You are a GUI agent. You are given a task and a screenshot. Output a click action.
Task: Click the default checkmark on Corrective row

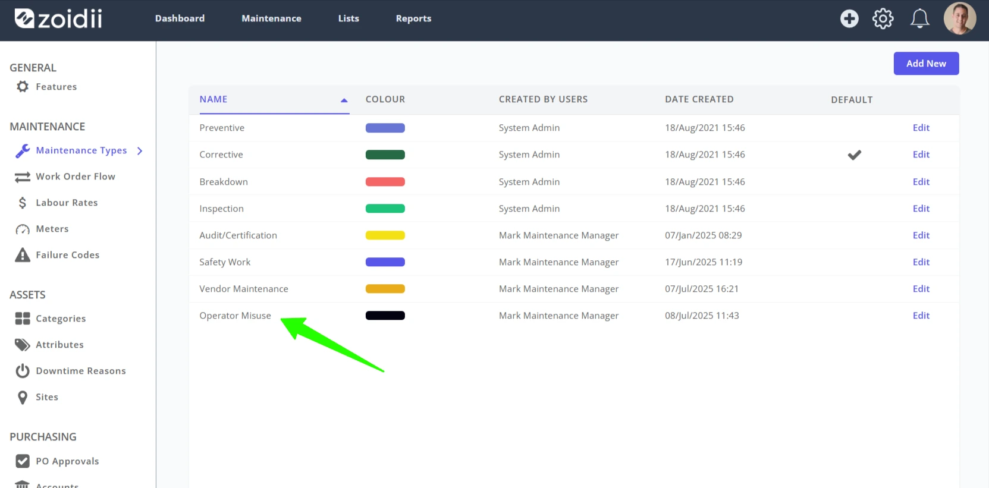pos(854,155)
